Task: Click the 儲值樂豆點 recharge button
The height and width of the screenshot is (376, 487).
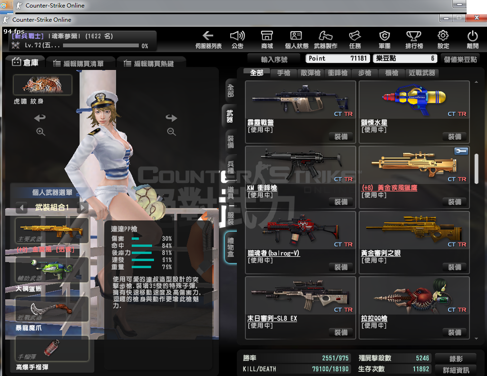Action: pos(460,59)
